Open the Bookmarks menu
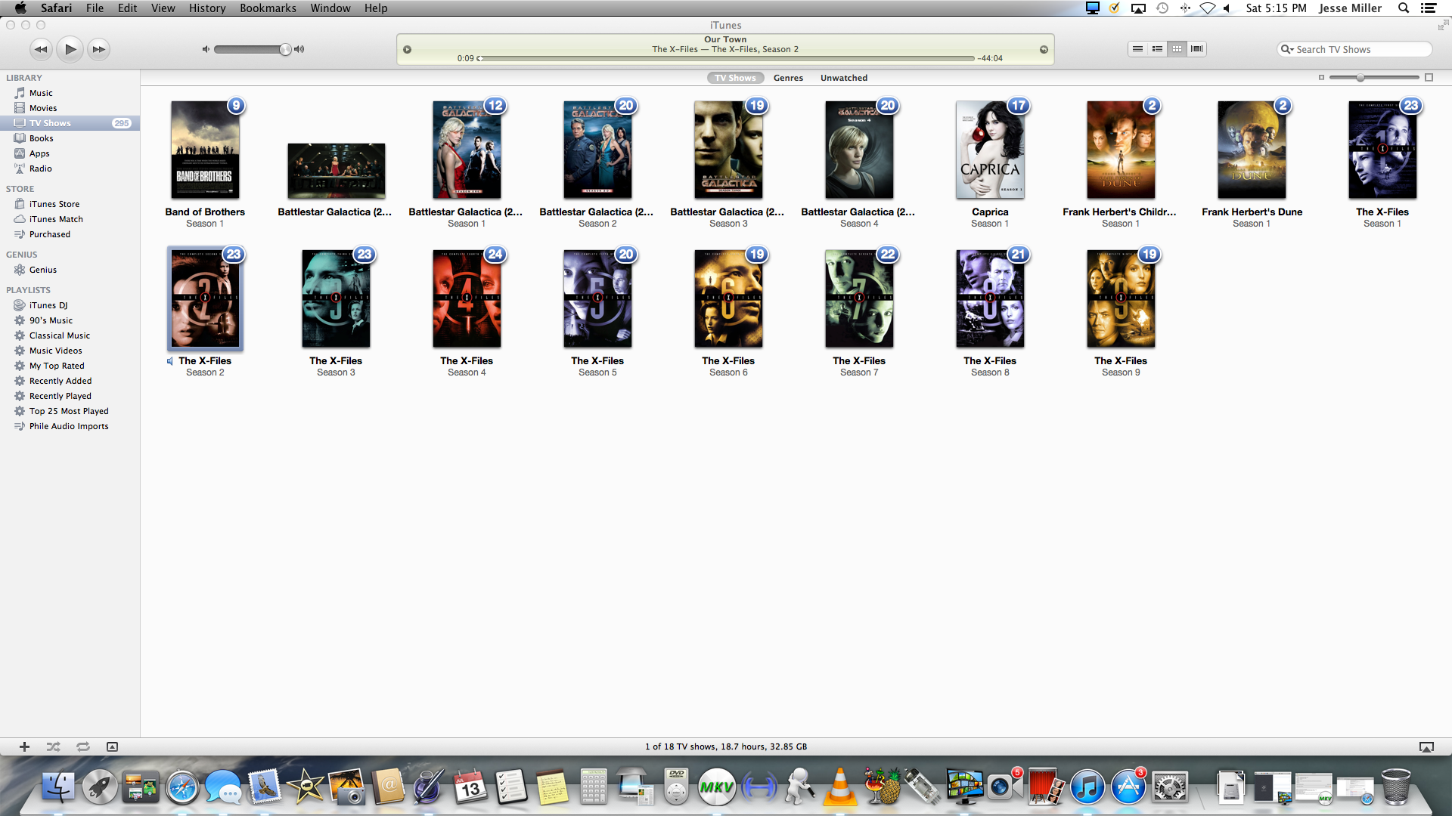This screenshot has height=816, width=1452. point(268,8)
